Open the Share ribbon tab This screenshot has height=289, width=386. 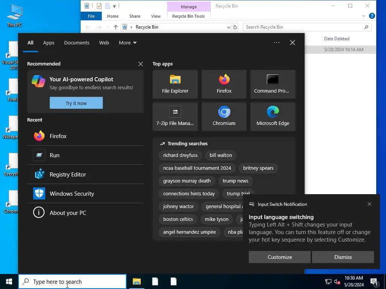pos(135,16)
